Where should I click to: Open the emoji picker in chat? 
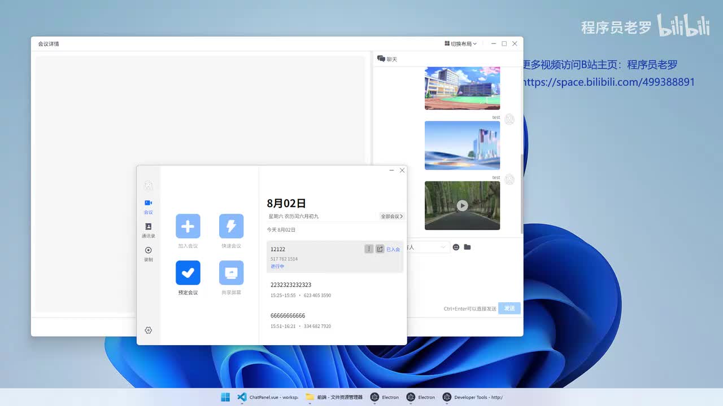(x=456, y=247)
